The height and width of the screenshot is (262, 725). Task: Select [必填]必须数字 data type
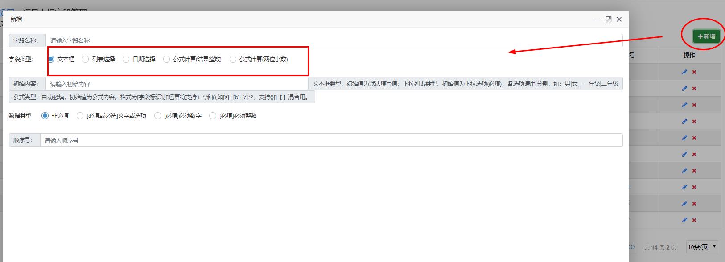click(x=157, y=116)
